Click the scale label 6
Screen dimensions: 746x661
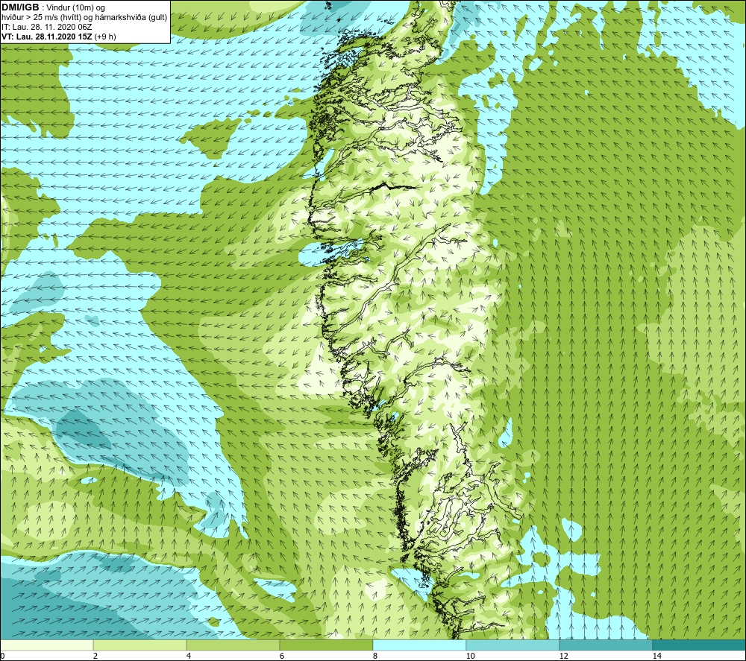pyautogui.click(x=282, y=657)
